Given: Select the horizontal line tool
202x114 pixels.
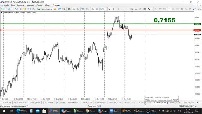Looking at the screenshot, I should tap(123, 9).
